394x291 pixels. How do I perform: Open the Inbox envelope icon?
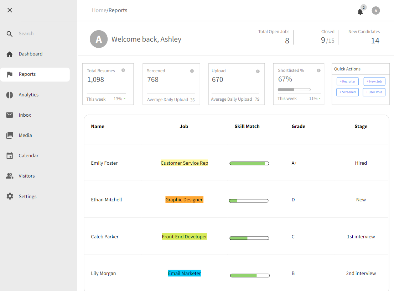click(10, 115)
